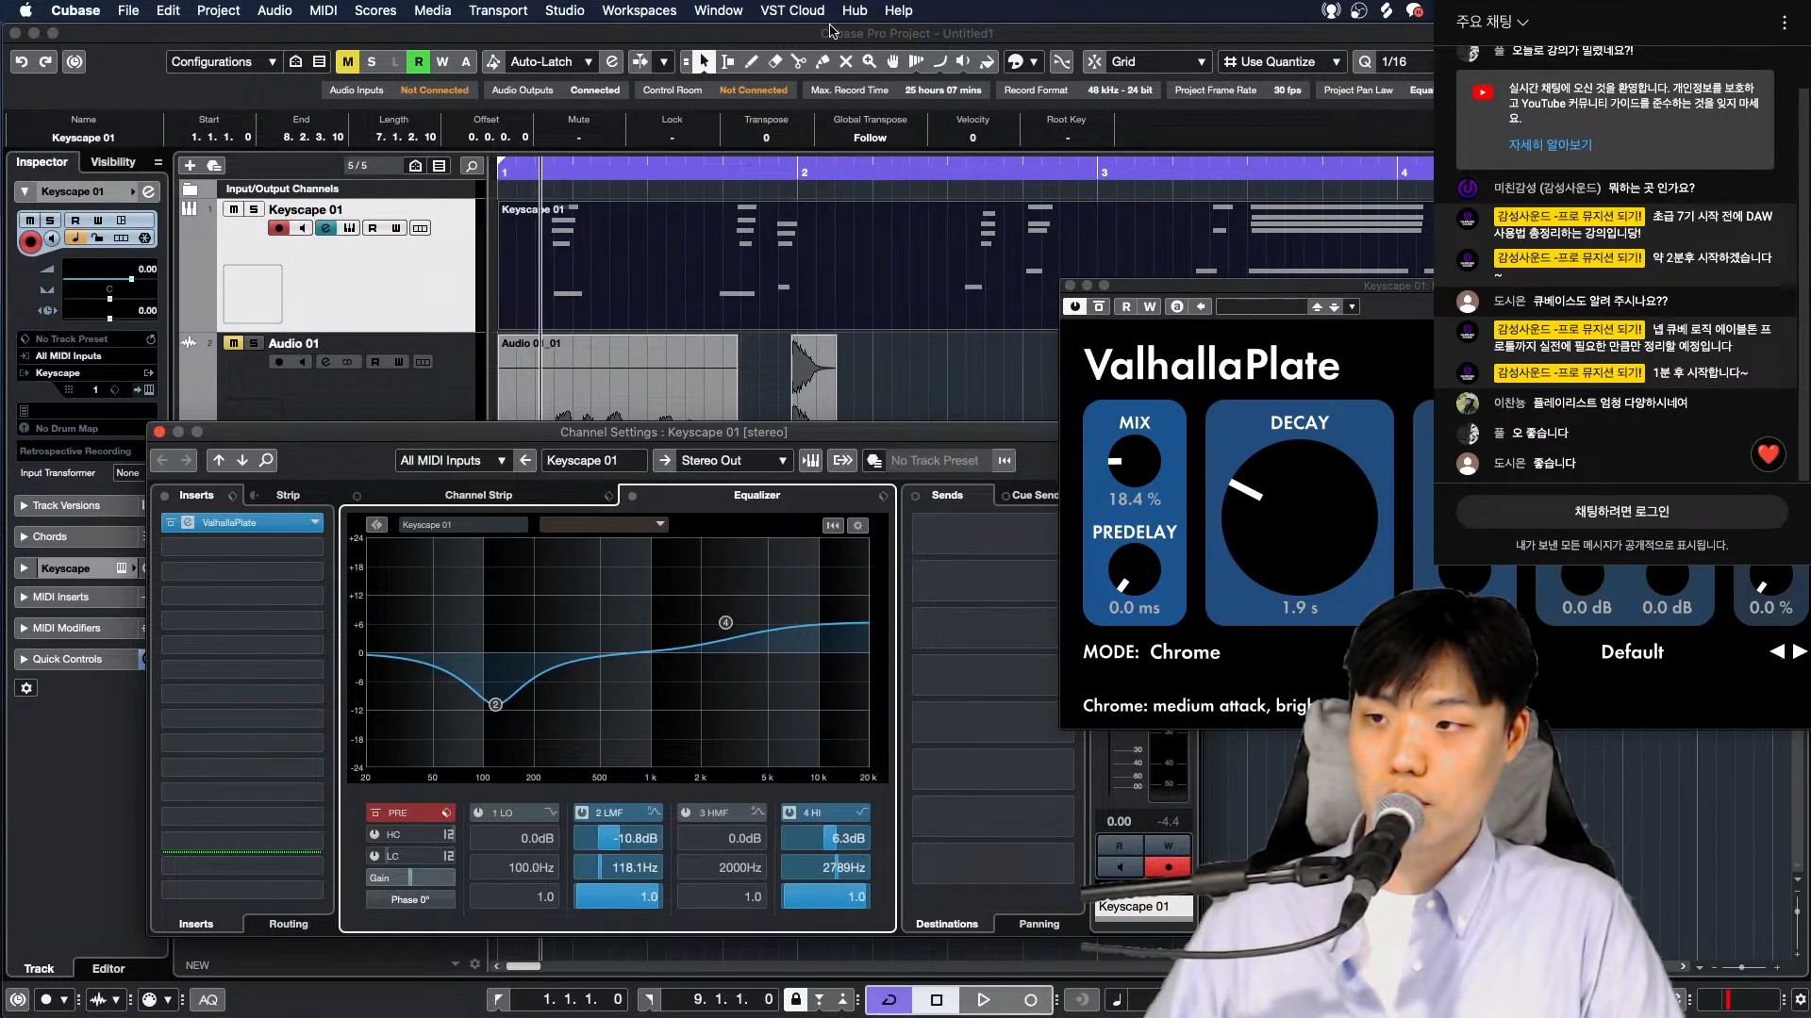Mute the Audio 01 track
The height and width of the screenshot is (1018, 1811).
click(233, 343)
